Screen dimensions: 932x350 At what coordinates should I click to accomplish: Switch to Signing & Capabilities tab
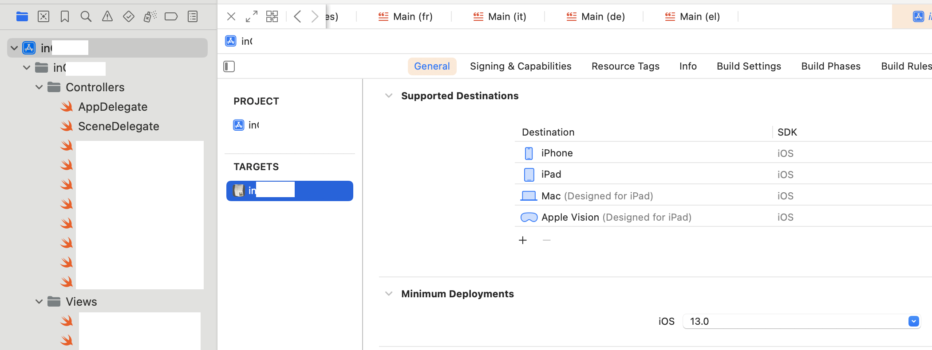coord(521,66)
